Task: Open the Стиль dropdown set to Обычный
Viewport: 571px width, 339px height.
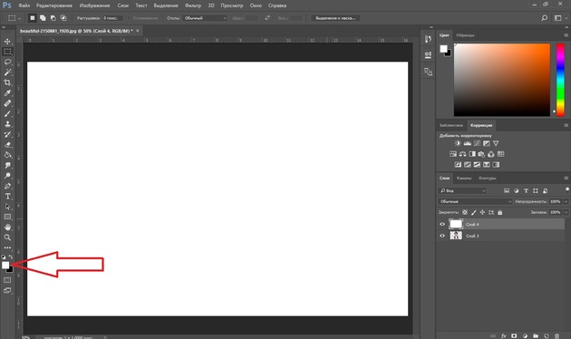Action: (x=205, y=18)
